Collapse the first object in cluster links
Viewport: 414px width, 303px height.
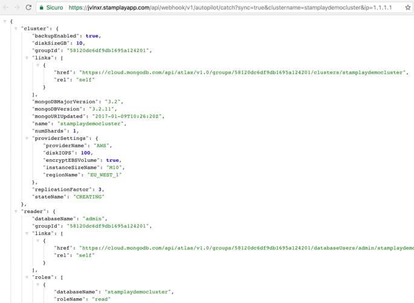[38, 65]
